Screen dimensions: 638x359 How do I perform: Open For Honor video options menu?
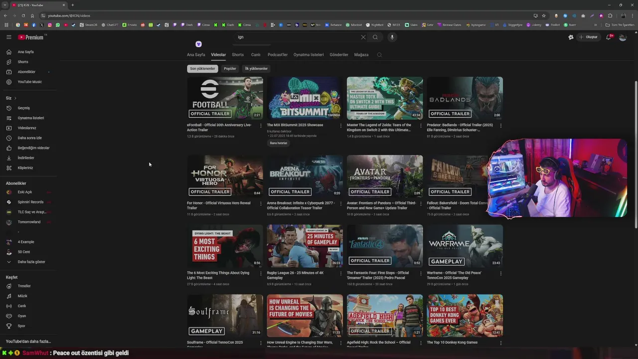[261, 203]
